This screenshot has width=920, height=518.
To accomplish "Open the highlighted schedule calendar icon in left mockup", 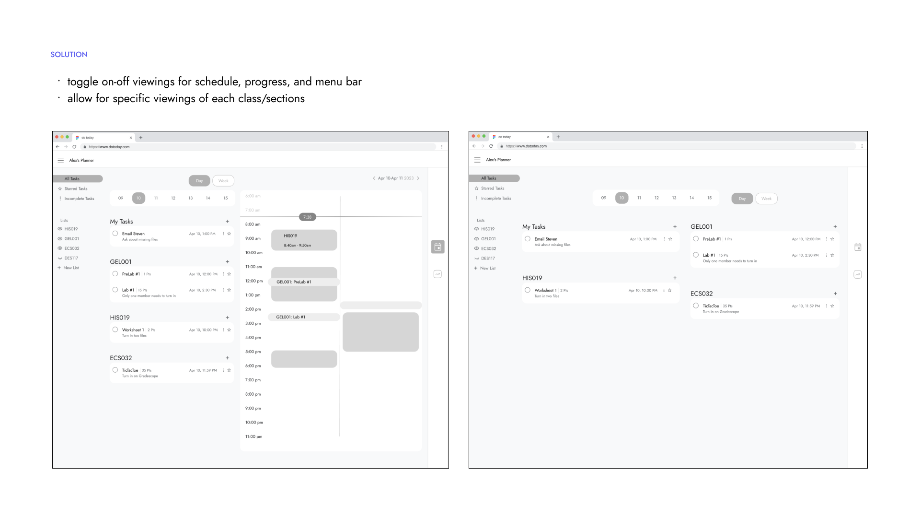I will [437, 247].
